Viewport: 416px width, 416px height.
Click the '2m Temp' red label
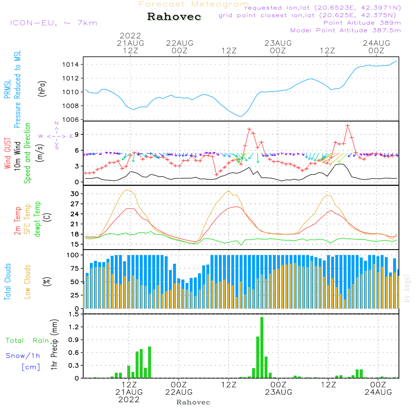[17, 221]
